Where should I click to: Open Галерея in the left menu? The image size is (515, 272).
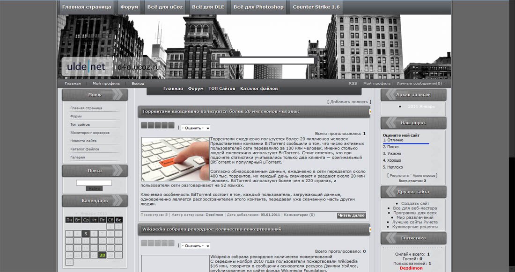pos(78,157)
